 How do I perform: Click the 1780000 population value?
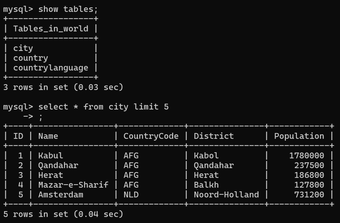pyautogui.click(x=307, y=156)
